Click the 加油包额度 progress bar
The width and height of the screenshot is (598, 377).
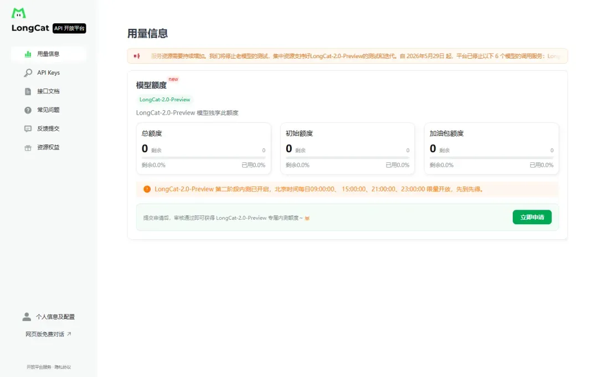[x=491, y=157]
